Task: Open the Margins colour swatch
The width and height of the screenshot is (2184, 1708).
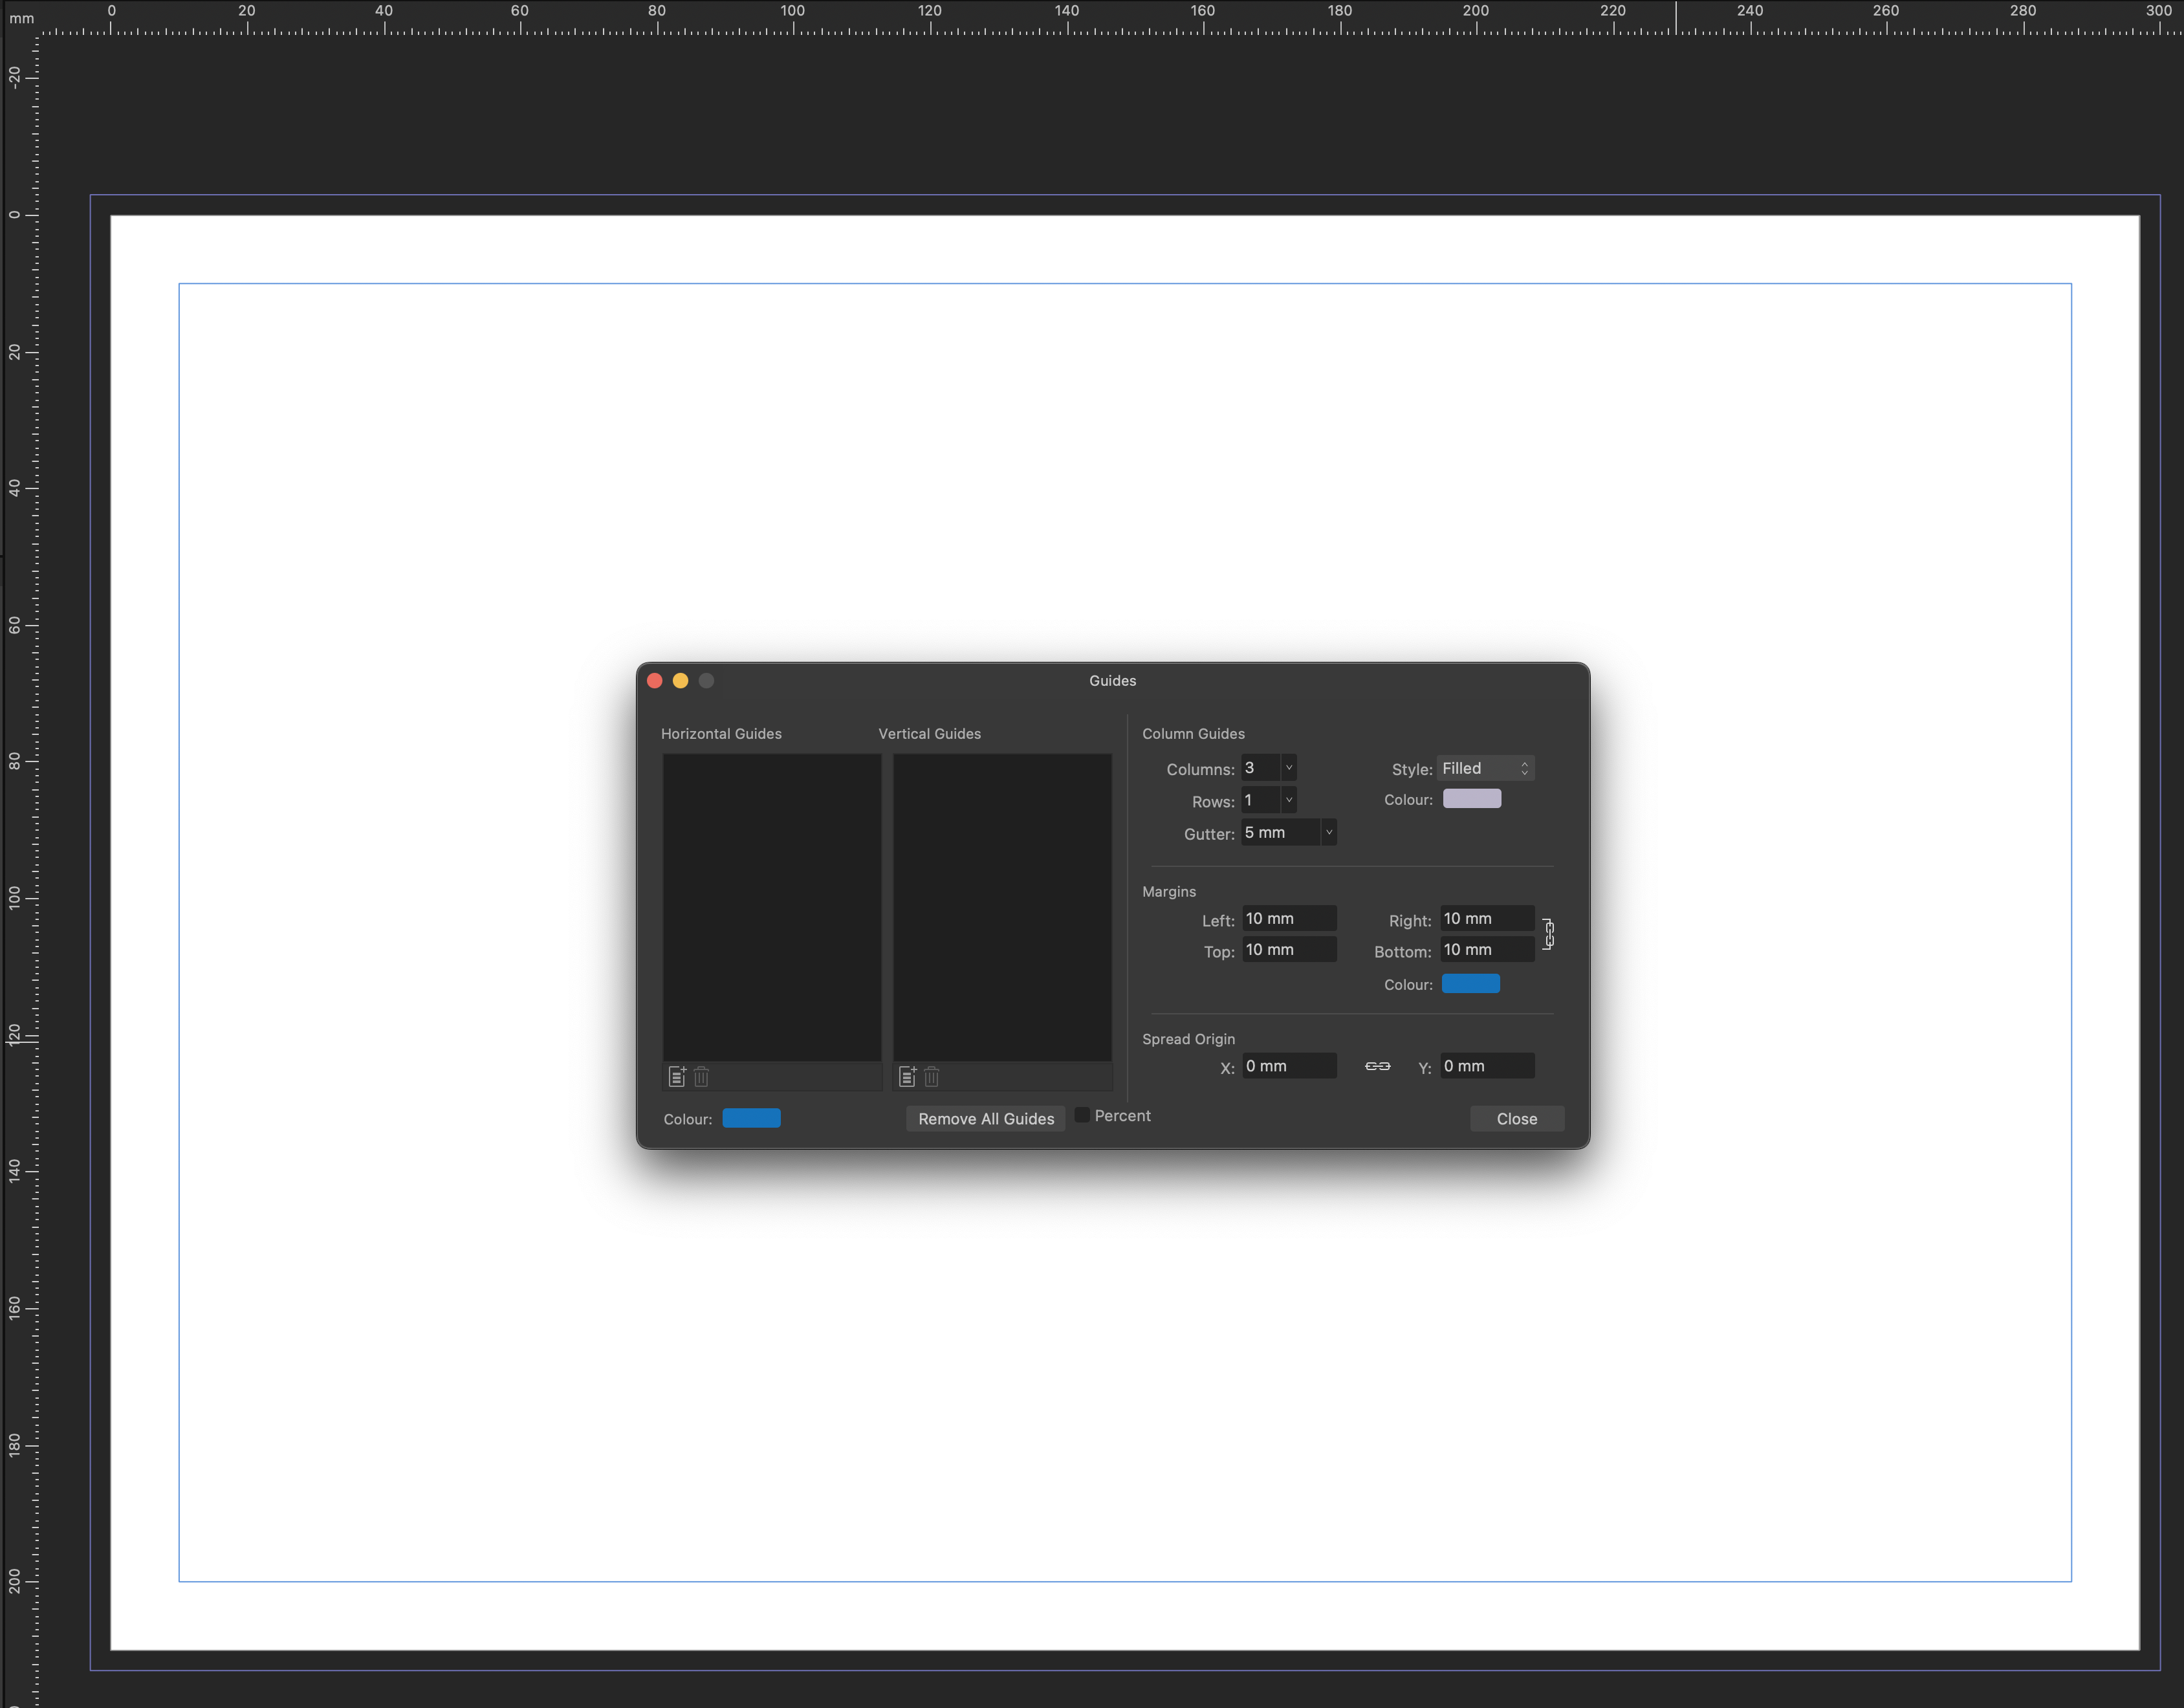Action: 1471,984
